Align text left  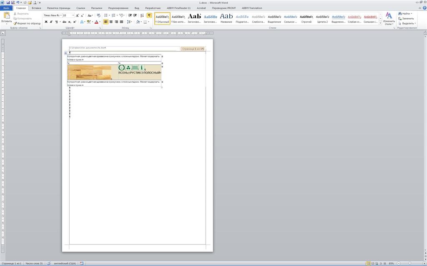[106, 22]
